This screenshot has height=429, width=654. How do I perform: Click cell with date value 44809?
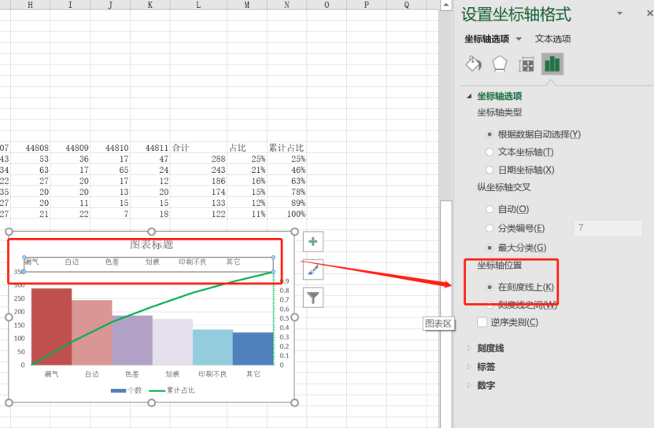tap(70, 148)
